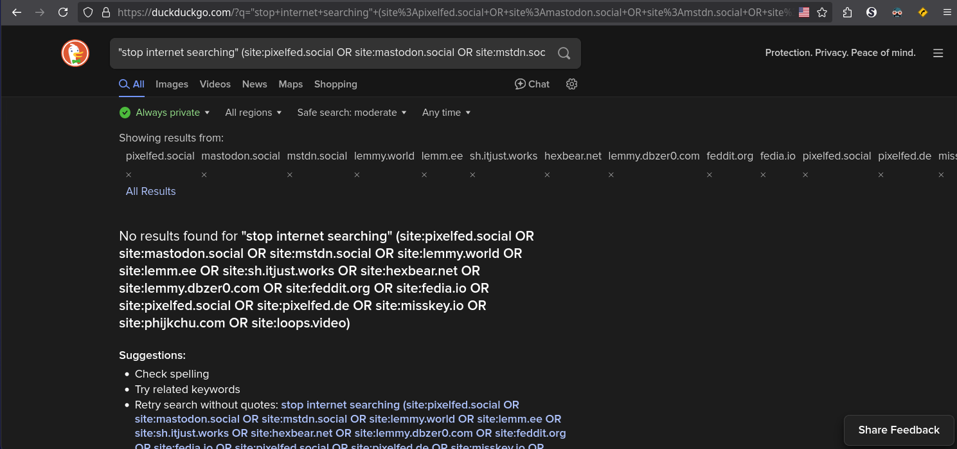Click the Check spelling suggestion text
The height and width of the screenshot is (449, 957).
coord(172,374)
